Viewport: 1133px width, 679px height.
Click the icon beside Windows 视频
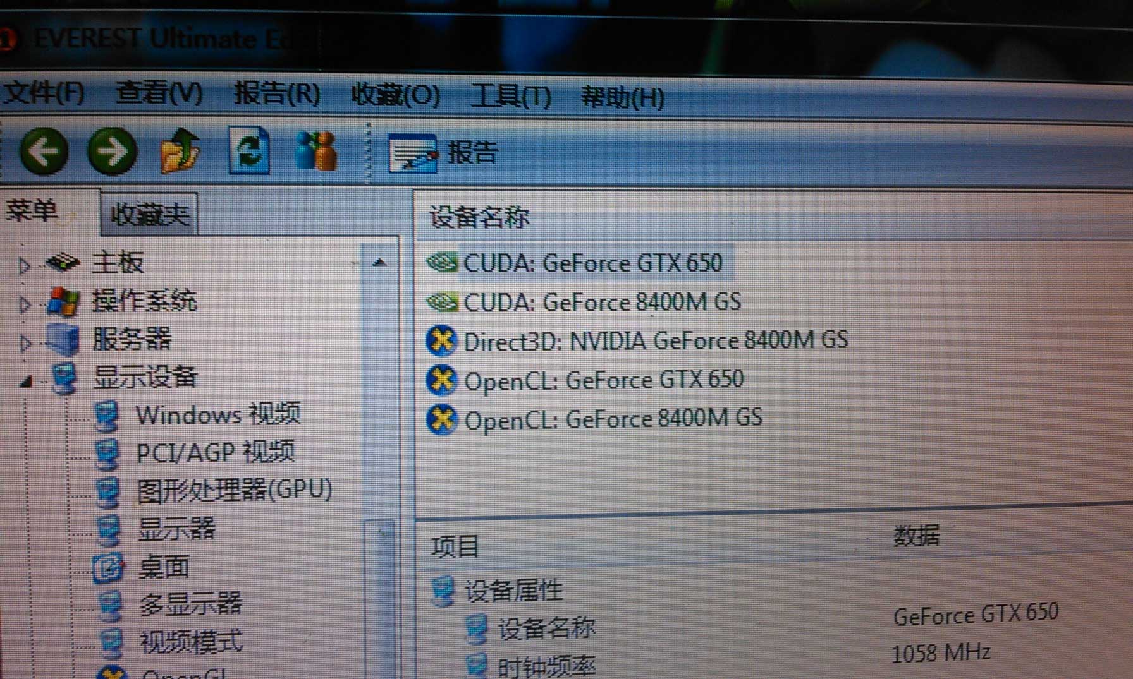click(107, 416)
